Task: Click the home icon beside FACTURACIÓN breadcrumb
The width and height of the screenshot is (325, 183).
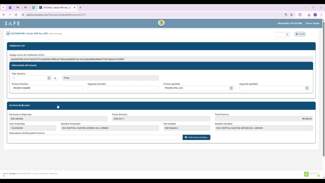Action: [x=8, y=33]
